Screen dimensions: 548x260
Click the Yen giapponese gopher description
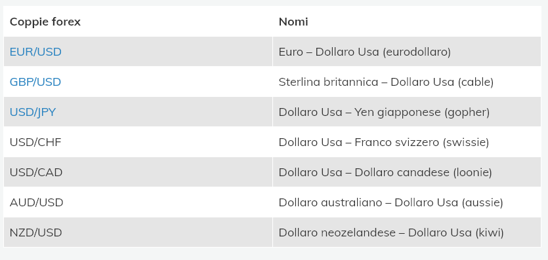(x=384, y=112)
